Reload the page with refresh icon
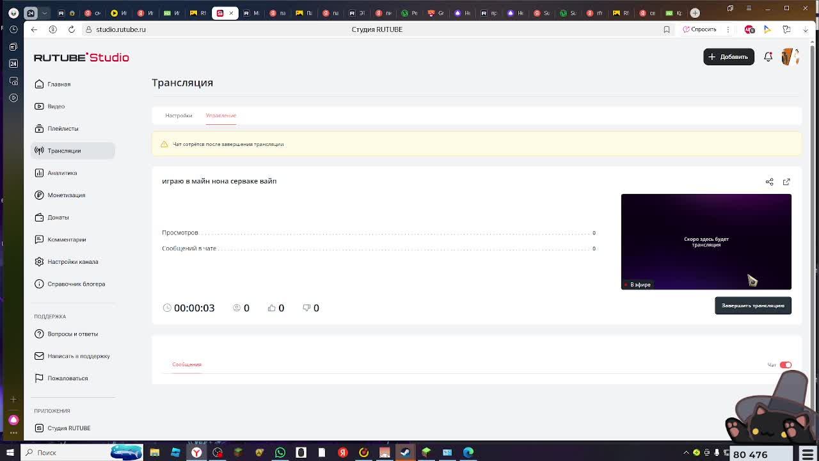The height and width of the screenshot is (461, 819). coord(72,29)
